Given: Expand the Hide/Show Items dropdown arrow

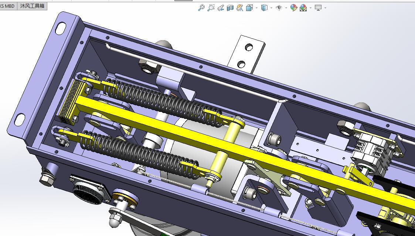Looking at the screenshot, I should coord(286,8).
